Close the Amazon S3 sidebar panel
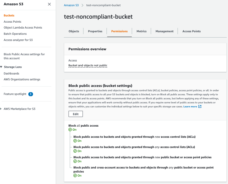The height and width of the screenshot is (184, 228). click(x=49, y=4)
